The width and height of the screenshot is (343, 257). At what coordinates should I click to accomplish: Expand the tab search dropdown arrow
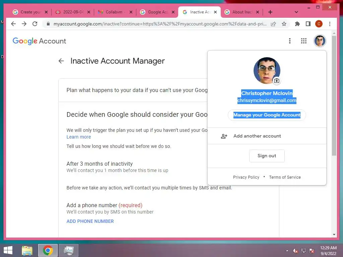296,12
